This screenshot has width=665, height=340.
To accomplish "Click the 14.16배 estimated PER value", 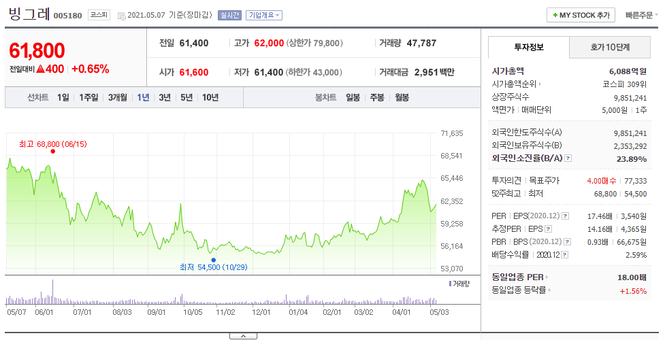I will tap(600, 229).
